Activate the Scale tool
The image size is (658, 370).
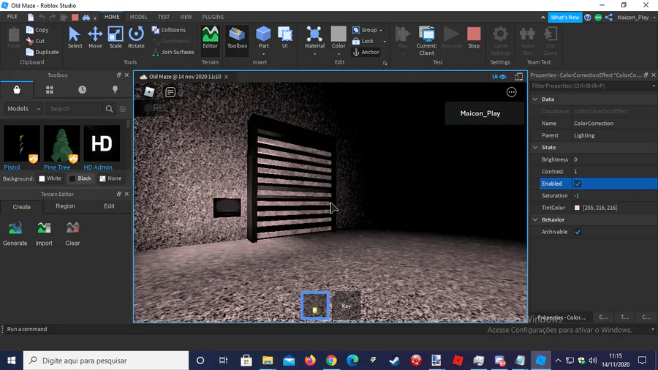tap(116, 37)
